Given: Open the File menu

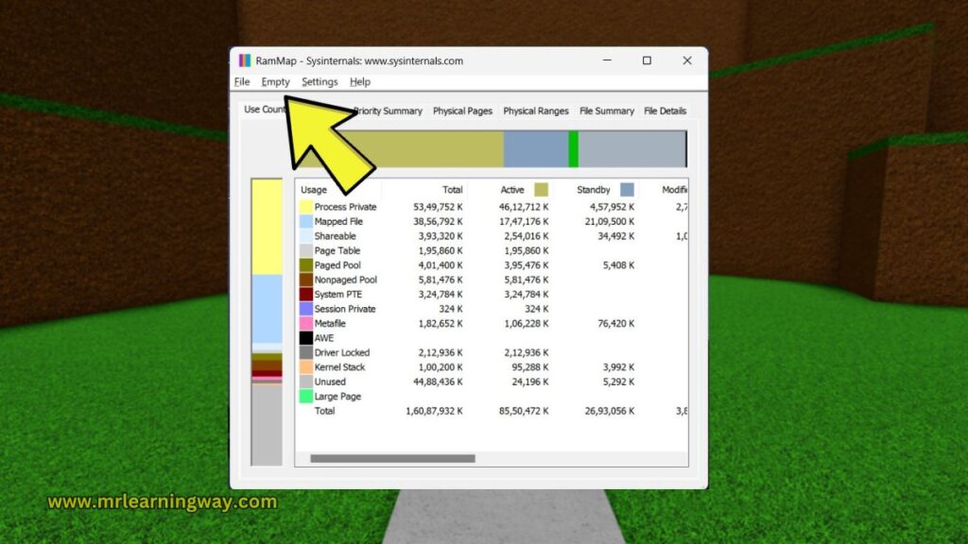Looking at the screenshot, I should 242,82.
